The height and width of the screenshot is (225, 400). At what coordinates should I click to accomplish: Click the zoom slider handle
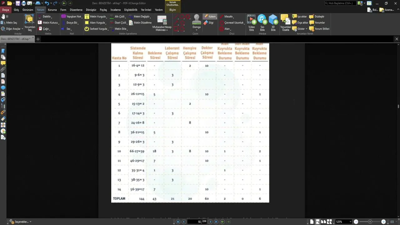370,222
